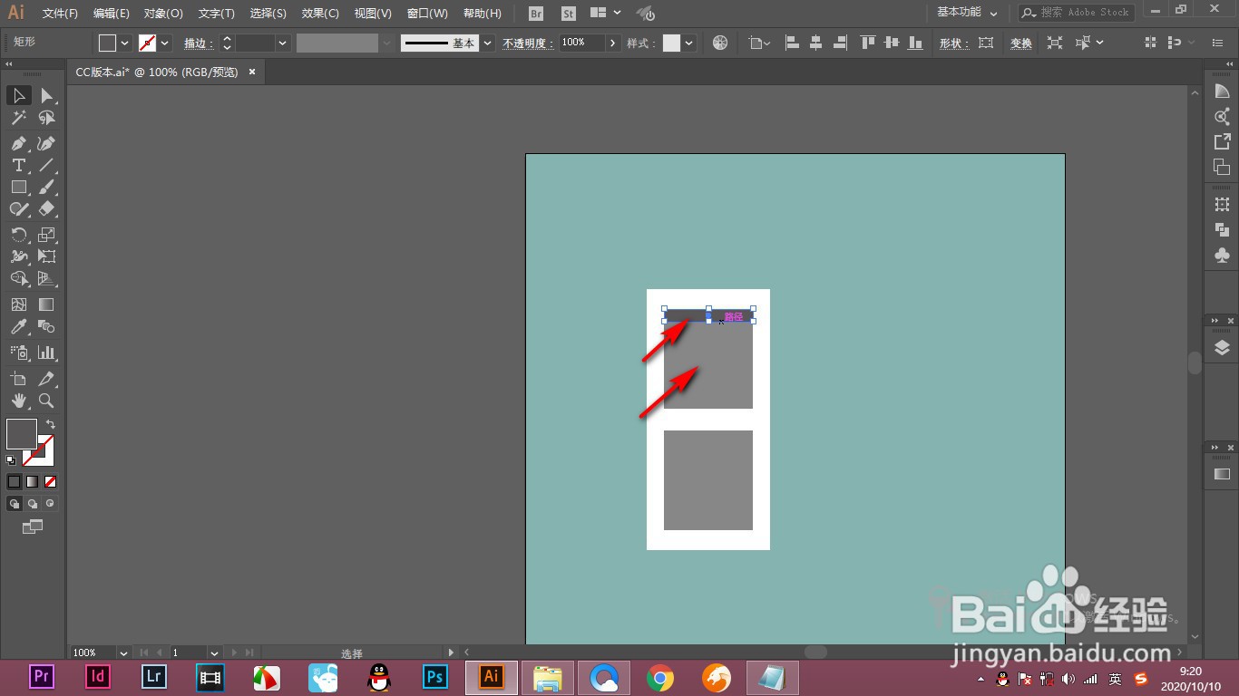Select the Curvature tool

point(46,143)
